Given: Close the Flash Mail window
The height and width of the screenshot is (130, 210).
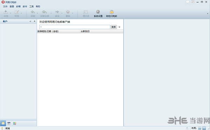Looking at the screenshot, I should 206,2.
